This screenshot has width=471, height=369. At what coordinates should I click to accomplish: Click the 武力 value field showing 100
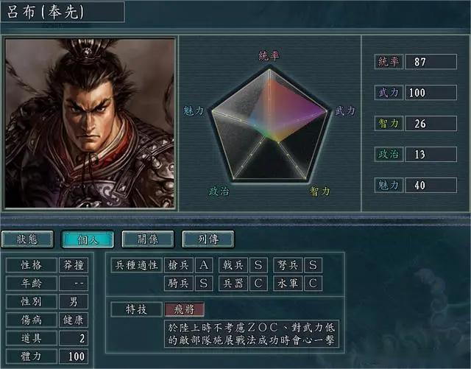[431, 93]
